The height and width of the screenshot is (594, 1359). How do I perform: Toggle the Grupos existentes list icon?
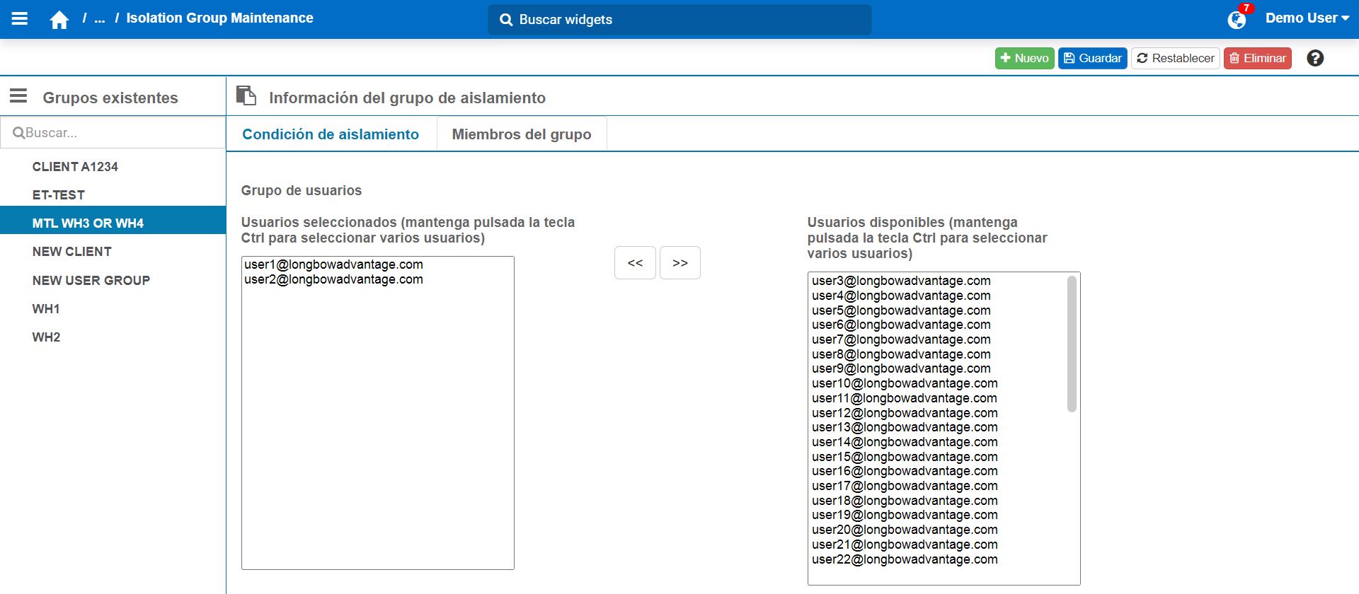pos(18,96)
